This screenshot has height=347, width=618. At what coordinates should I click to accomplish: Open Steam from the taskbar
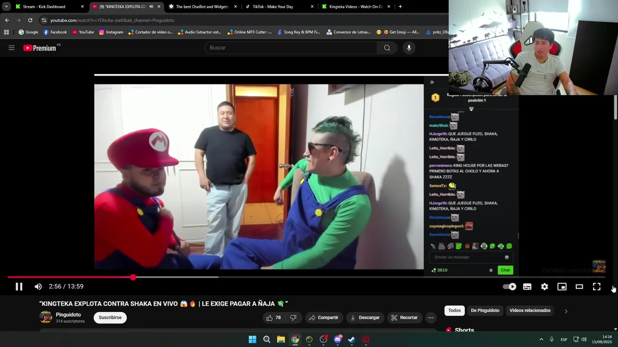(x=351, y=339)
